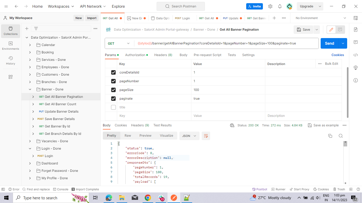Open the Console in status bar
The image size is (362, 203).
coord(61,189)
